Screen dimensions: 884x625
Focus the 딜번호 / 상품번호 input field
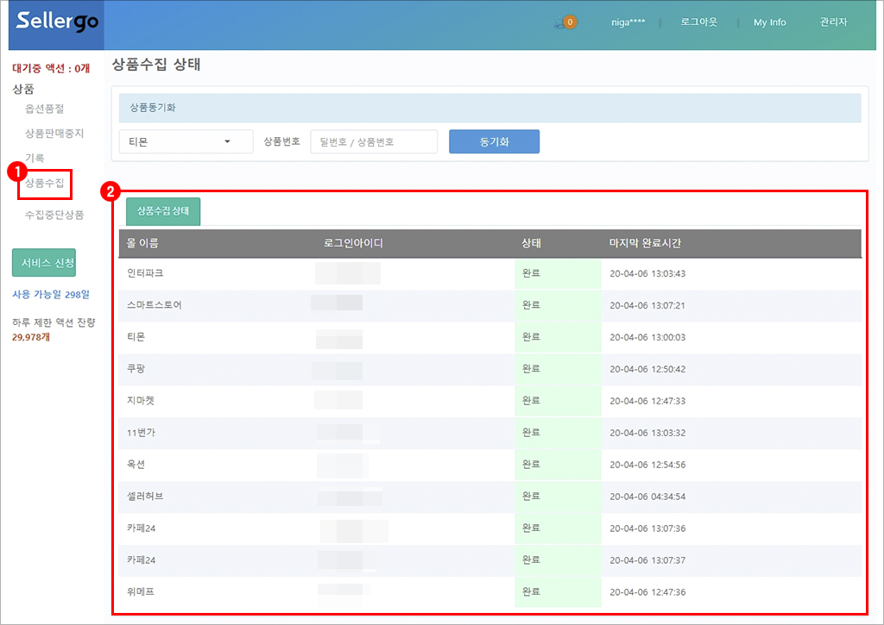(374, 141)
